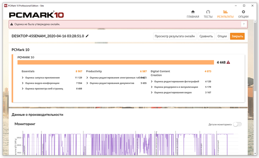The image size is (259, 158).
Task: Click the Сравнить button
Action: coord(206,36)
